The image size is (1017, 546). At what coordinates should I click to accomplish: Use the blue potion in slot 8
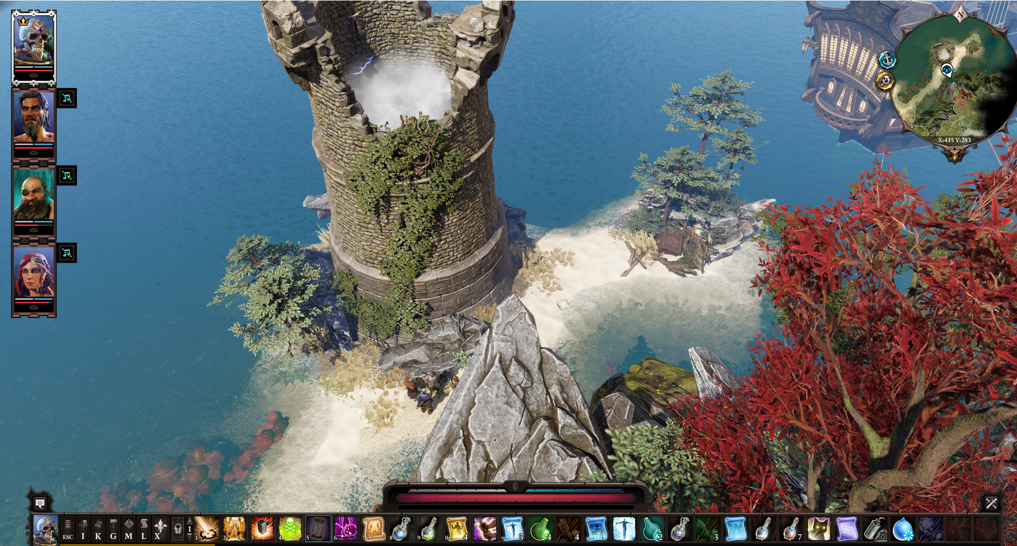point(402,529)
